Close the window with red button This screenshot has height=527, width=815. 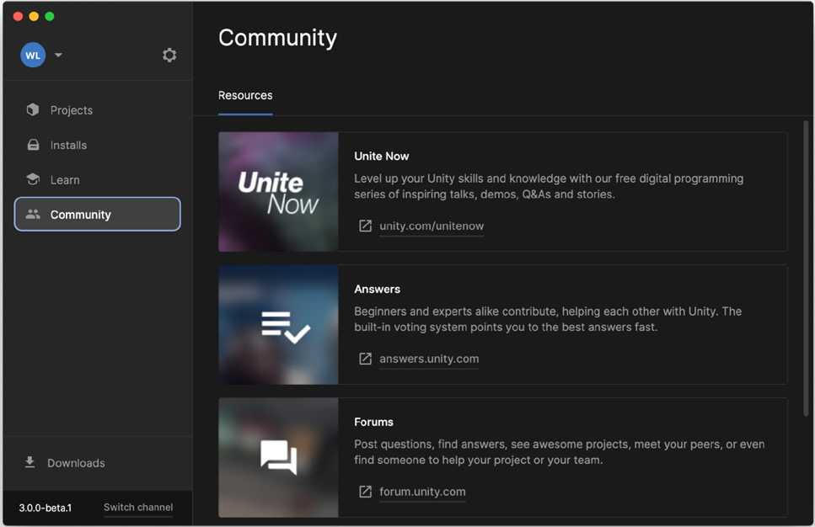pyautogui.click(x=18, y=16)
